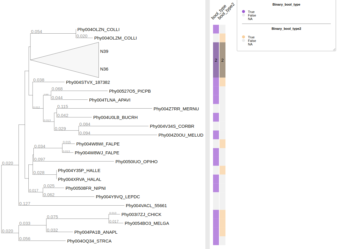Click the 0.127 branch length label
This screenshot has height=249, width=337.
[25, 203]
